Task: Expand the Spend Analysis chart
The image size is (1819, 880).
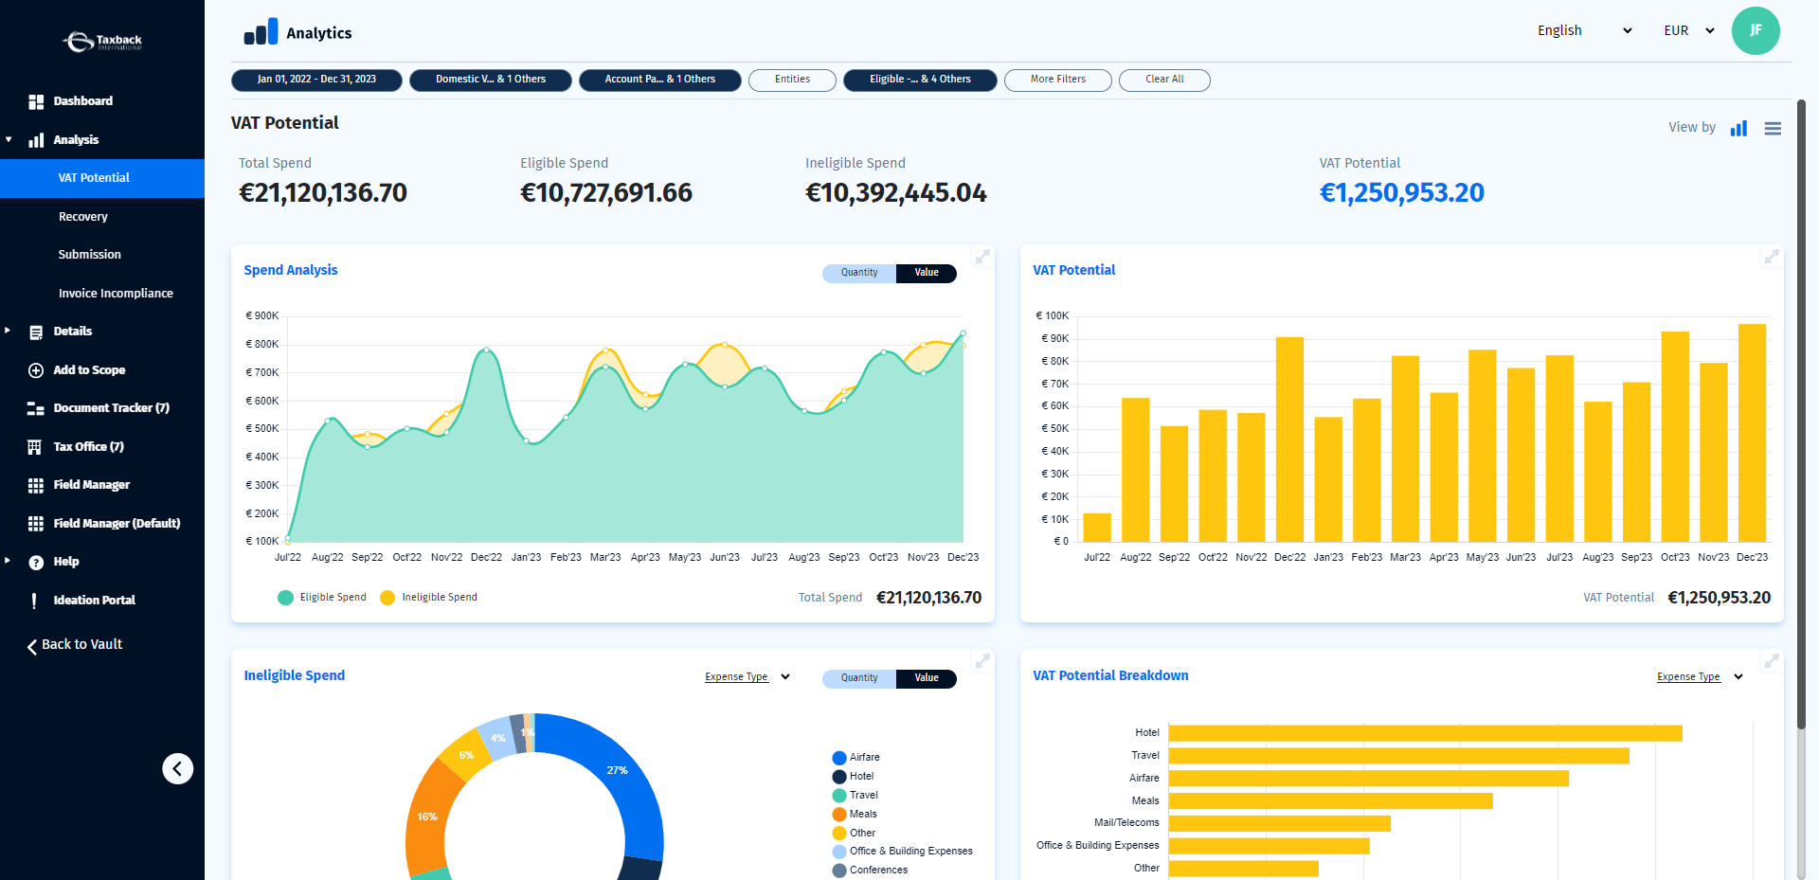Action: tap(982, 257)
